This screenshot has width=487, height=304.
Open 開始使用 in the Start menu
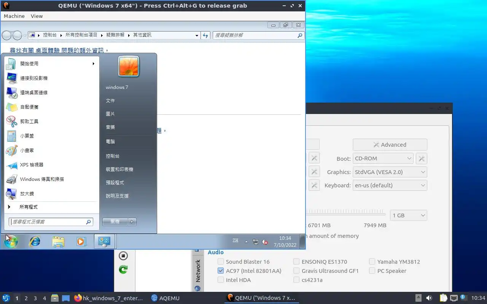(51, 64)
